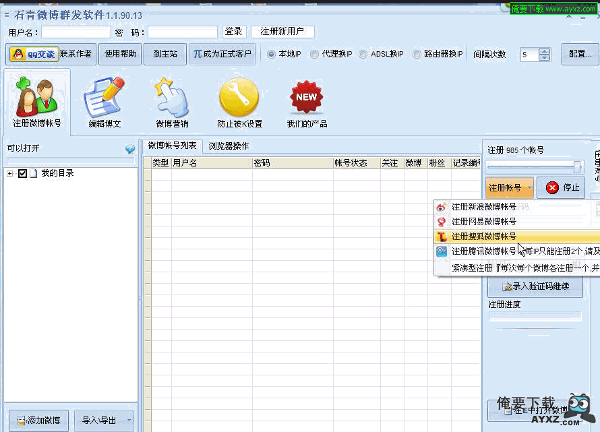Click the 类型 column header
600x432 pixels.
[161, 163]
